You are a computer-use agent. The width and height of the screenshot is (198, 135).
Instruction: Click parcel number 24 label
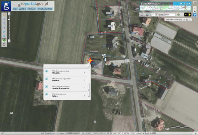click(x=11, y=113)
